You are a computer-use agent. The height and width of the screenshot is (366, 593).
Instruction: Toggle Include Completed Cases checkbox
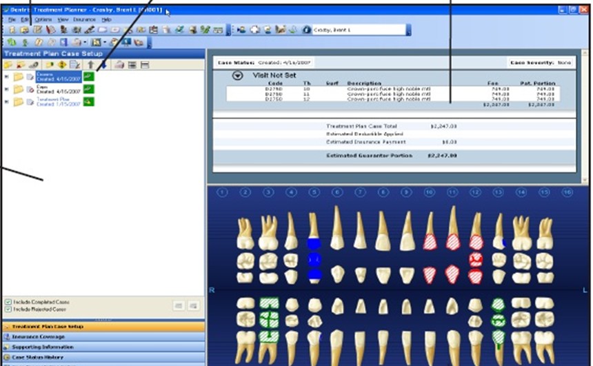pyautogui.click(x=8, y=301)
